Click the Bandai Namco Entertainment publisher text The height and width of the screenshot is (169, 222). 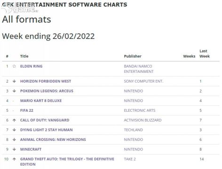(x=139, y=69)
